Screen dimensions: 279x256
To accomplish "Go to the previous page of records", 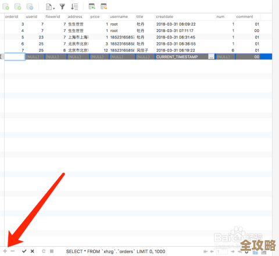I will point(212,251).
